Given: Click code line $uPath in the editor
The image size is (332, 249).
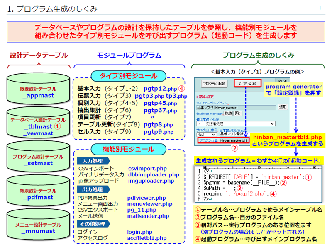Looking at the screenshot, I should tap(219, 188).
